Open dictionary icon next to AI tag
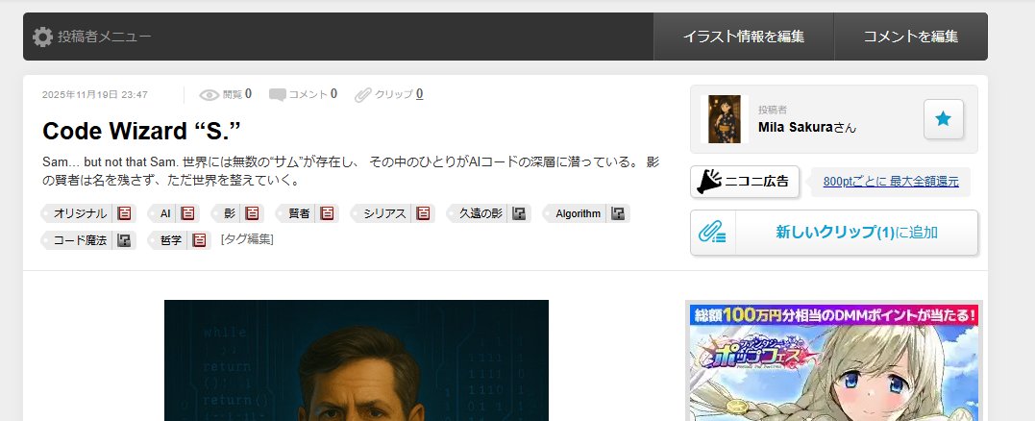This screenshot has height=421, width=1035. tap(188, 213)
